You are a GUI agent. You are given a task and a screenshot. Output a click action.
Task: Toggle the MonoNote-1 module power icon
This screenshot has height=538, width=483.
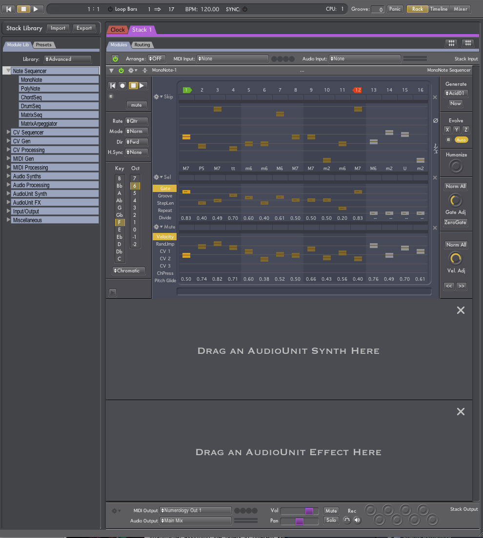(121, 70)
